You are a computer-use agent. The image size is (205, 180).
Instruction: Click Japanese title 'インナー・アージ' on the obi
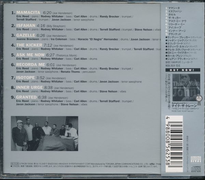177,31
